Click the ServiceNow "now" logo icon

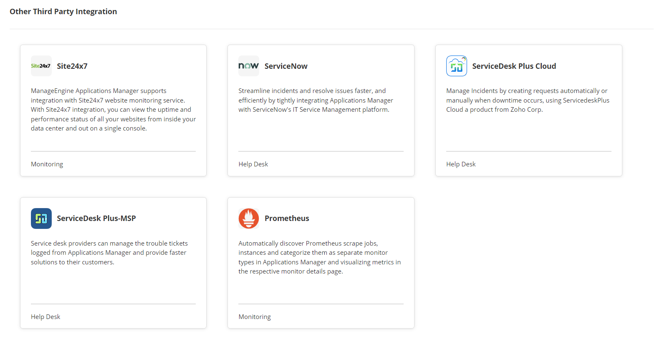(249, 65)
